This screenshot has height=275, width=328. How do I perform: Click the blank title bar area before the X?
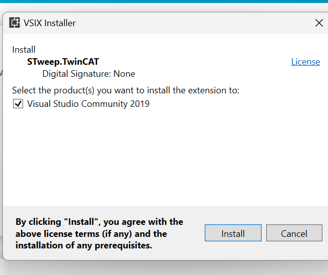[x=195, y=23]
